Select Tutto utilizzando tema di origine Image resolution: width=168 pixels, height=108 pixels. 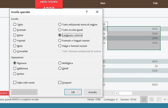(x=60, y=24)
